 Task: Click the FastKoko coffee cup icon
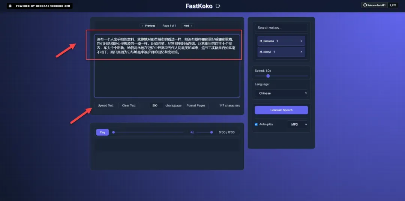click(x=218, y=6)
